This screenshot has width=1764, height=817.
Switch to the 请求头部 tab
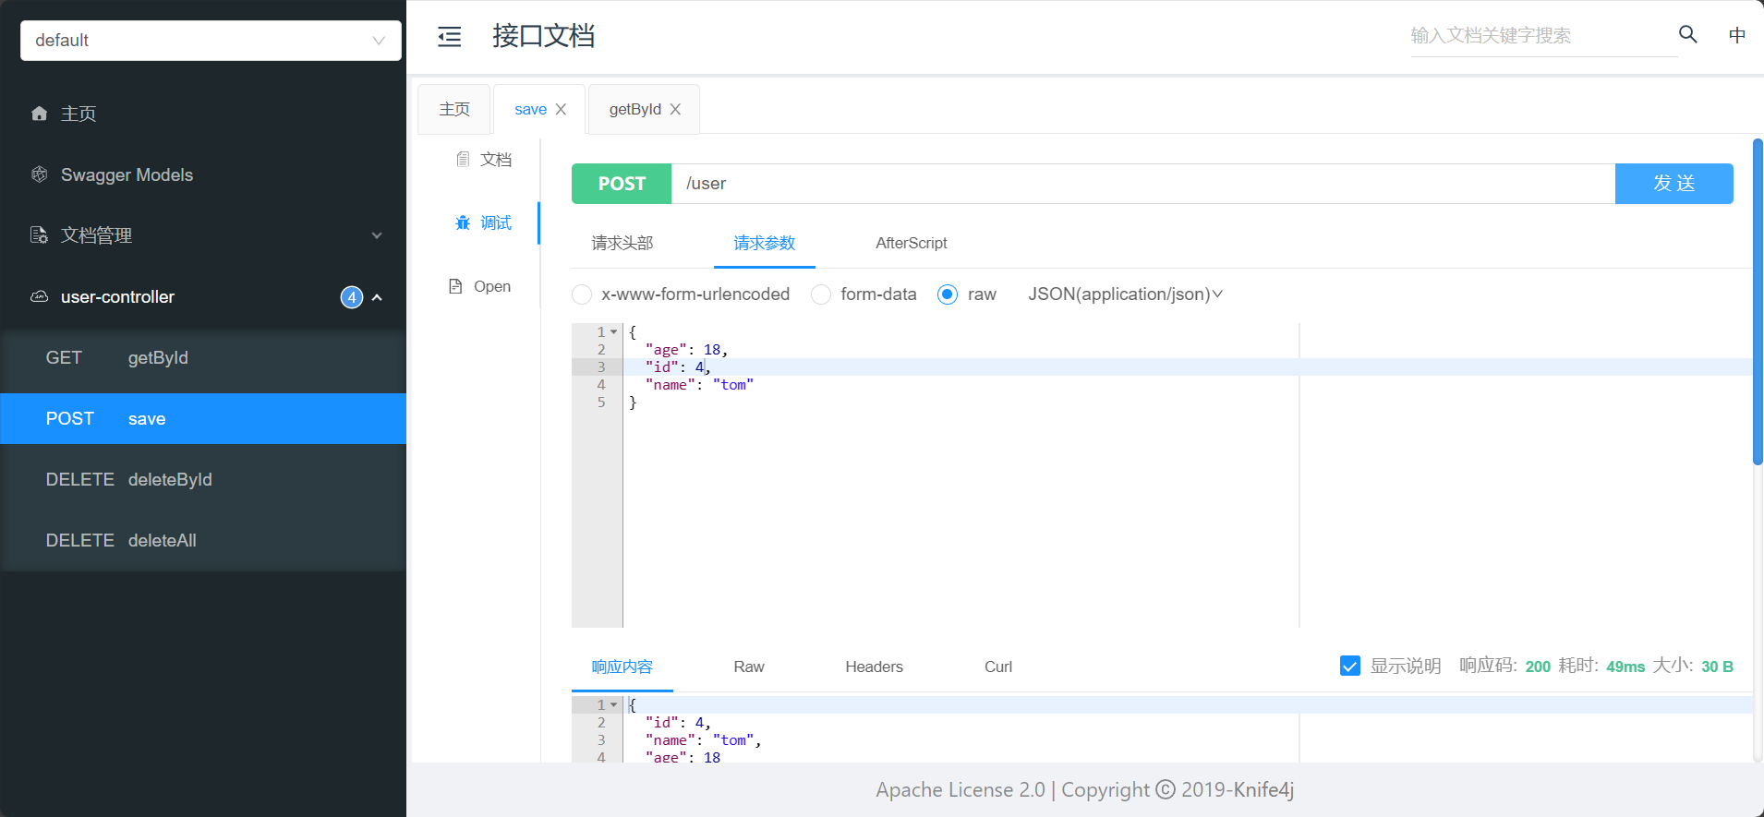(622, 243)
